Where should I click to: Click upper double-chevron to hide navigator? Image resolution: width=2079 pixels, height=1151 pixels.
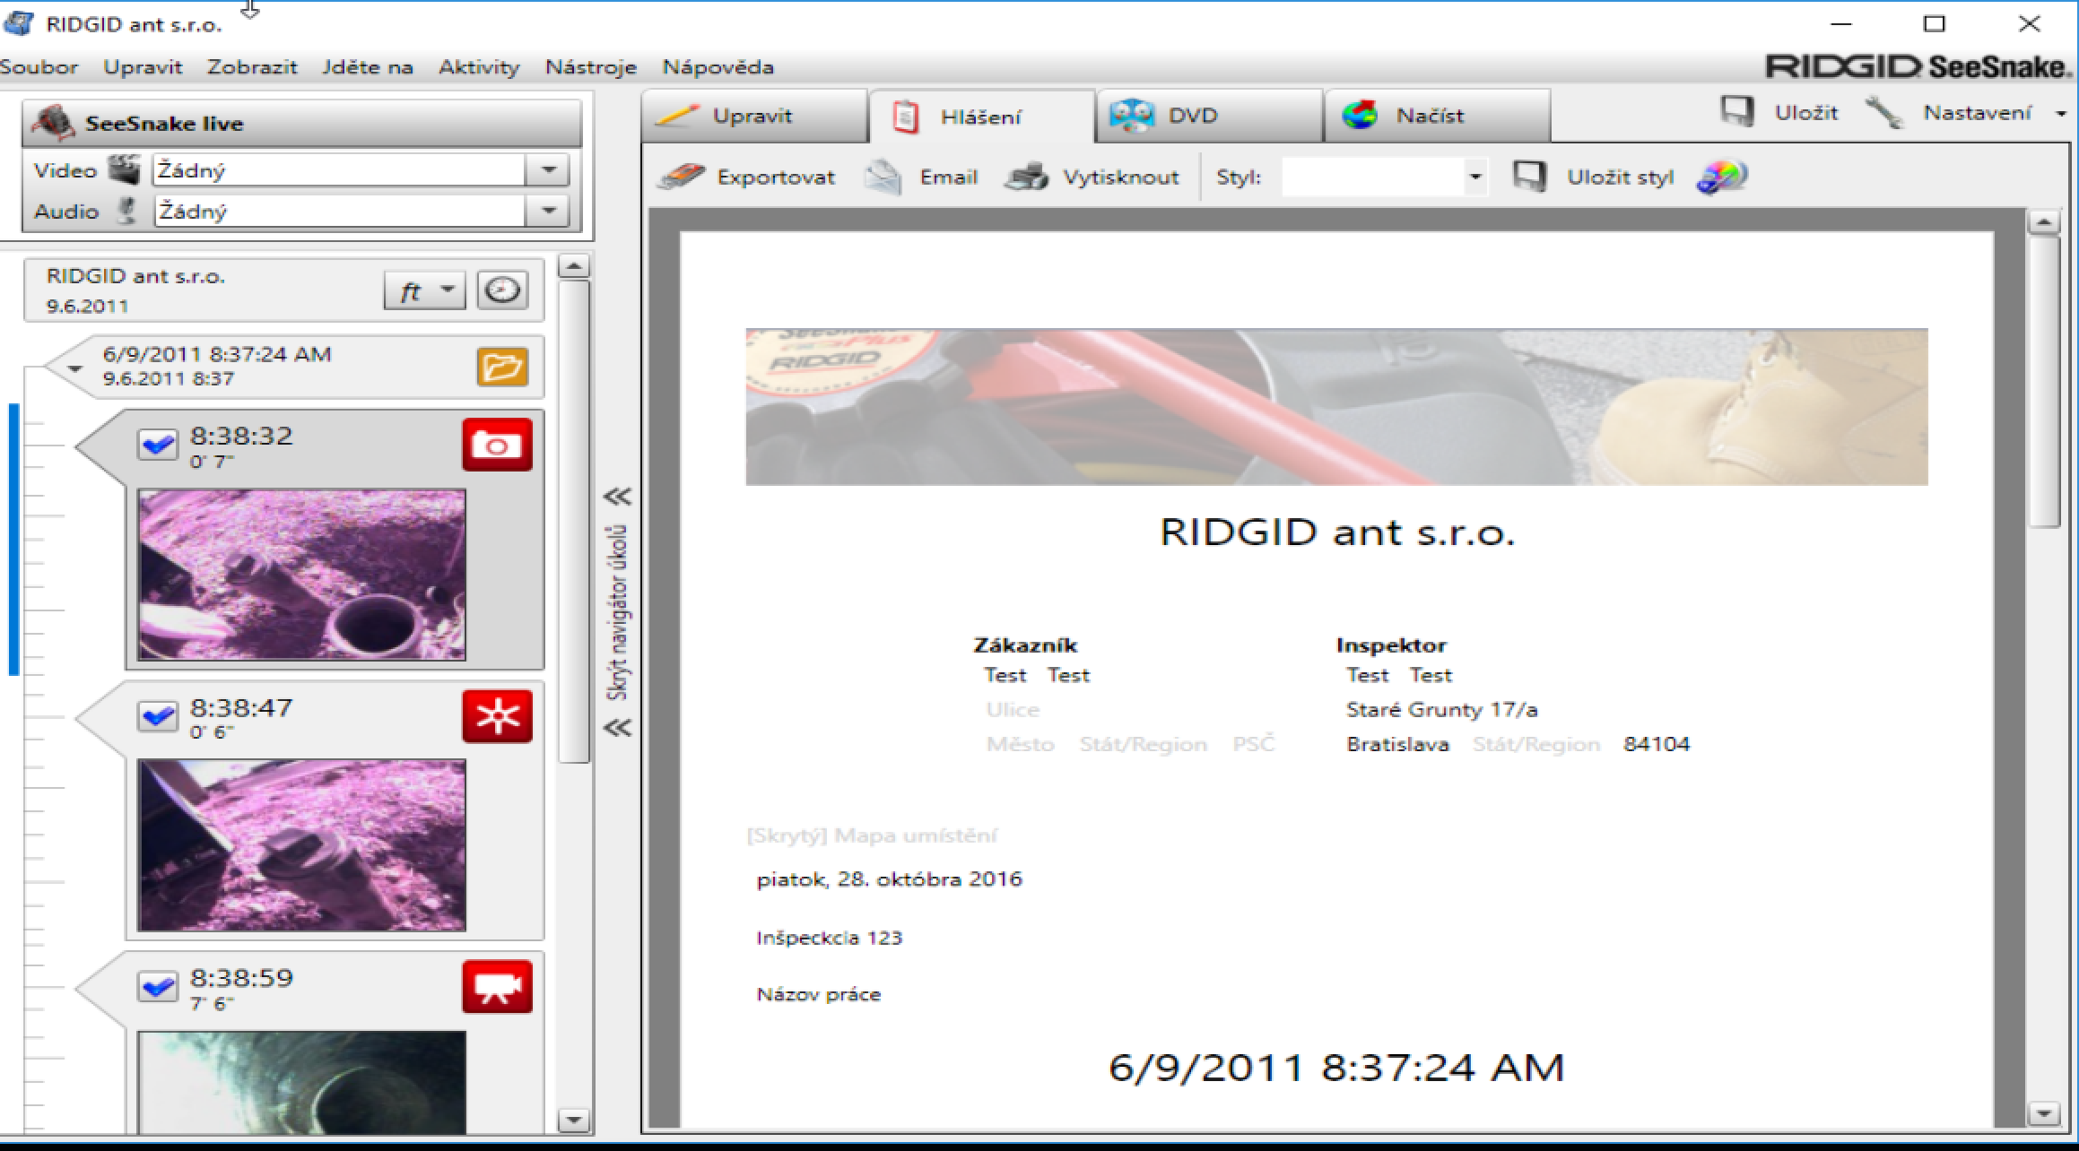click(617, 497)
